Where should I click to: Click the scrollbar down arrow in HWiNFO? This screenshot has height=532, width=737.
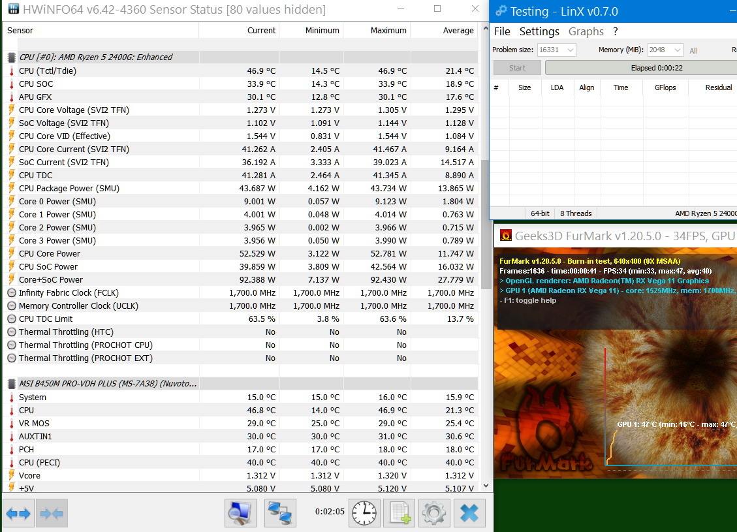(486, 486)
